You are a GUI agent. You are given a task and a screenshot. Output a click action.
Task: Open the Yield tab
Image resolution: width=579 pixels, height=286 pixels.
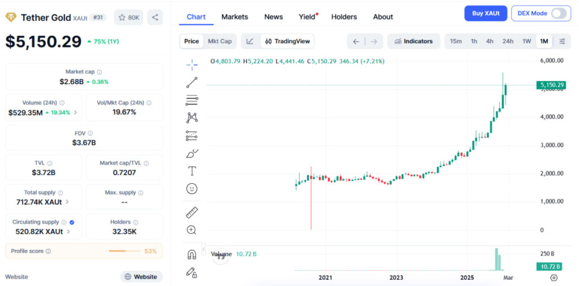(x=308, y=17)
